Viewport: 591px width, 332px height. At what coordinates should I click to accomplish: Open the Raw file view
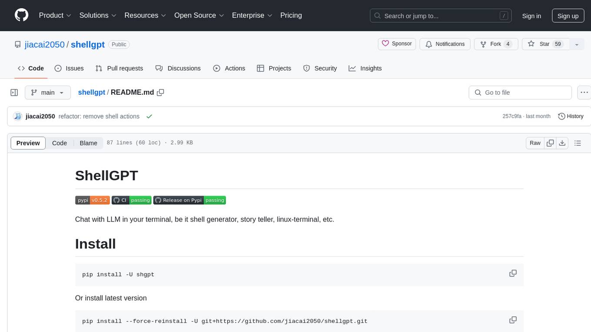535,143
